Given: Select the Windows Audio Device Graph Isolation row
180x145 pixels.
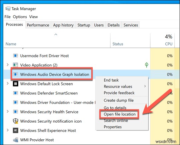Looking at the screenshot, I should click(x=92, y=75).
